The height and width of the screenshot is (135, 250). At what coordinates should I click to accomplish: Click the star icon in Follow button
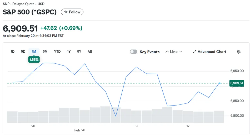(x=66, y=12)
